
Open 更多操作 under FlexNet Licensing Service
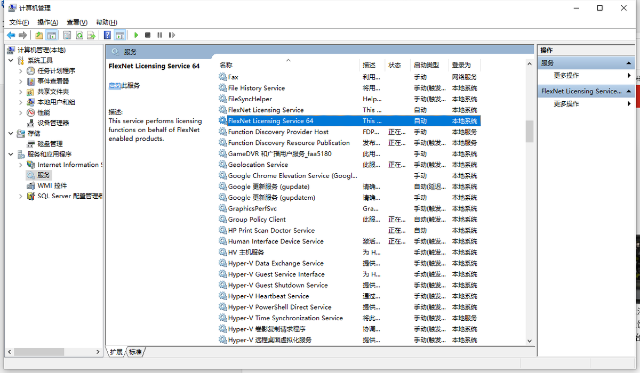(x=566, y=103)
